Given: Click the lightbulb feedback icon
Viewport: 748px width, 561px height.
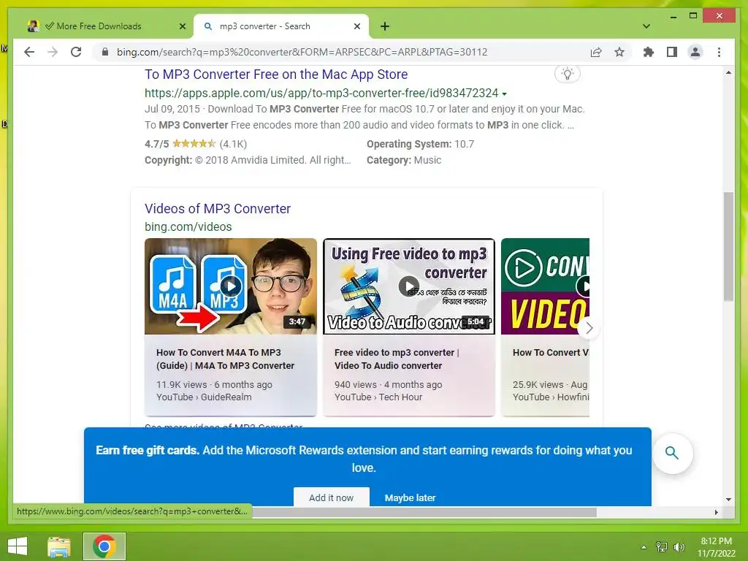Looking at the screenshot, I should click(x=567, y=74).
